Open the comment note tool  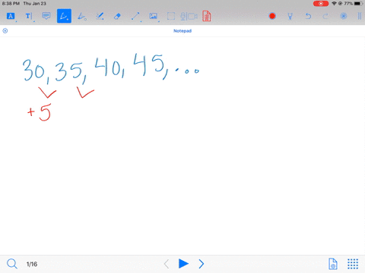pyautogui.click(x=46, y=16)
